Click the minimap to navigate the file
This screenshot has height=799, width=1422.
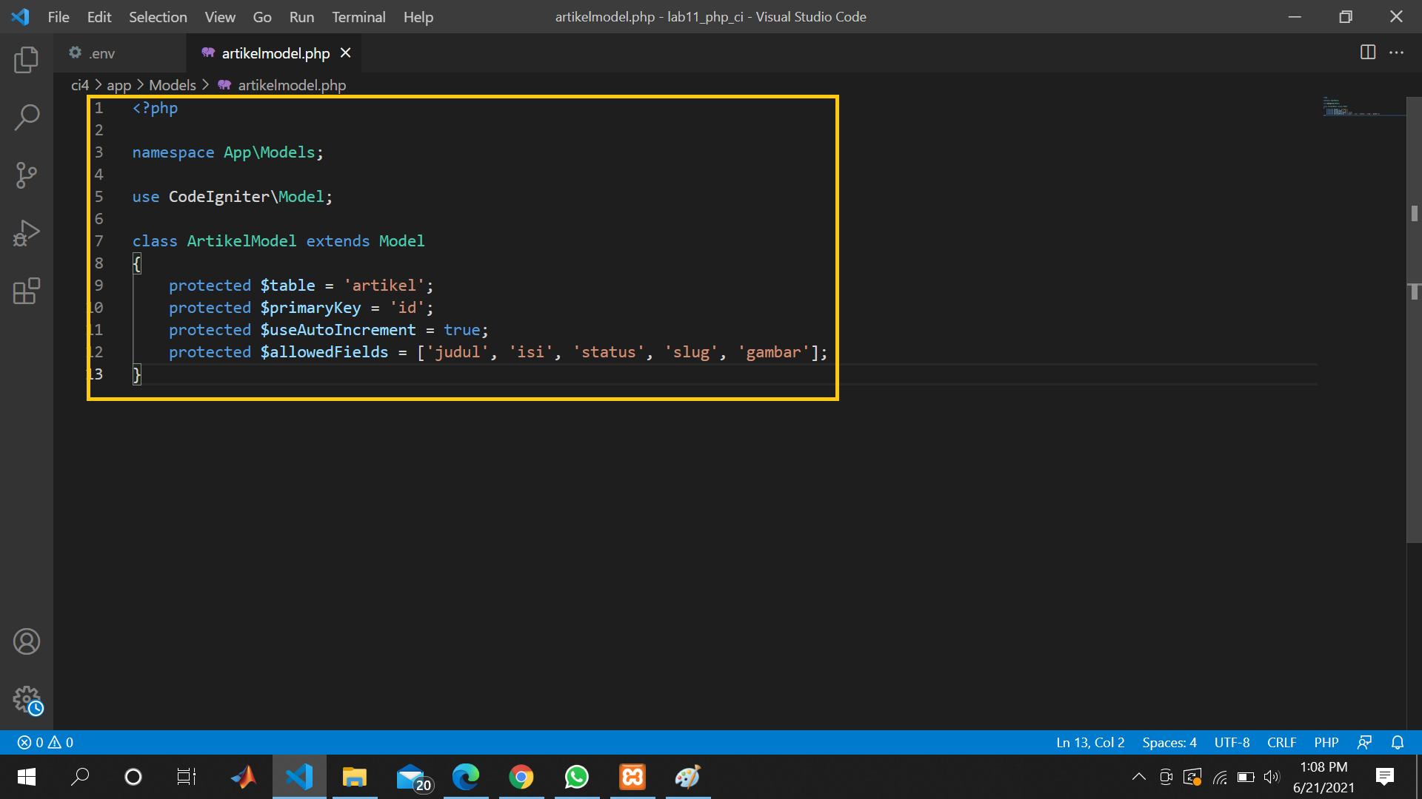[1363, 107]
